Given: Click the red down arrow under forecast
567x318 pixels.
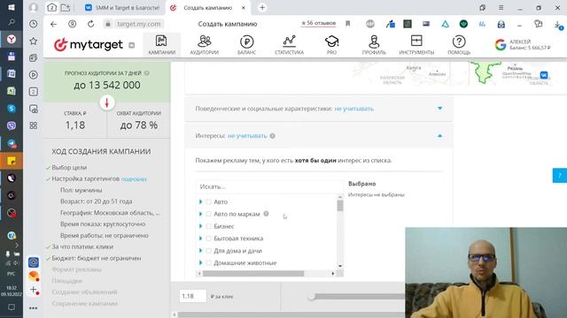Looking at the screenshot, I should (106, 102).
